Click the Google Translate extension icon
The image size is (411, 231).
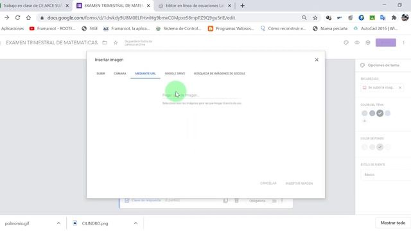coord(383,17)
